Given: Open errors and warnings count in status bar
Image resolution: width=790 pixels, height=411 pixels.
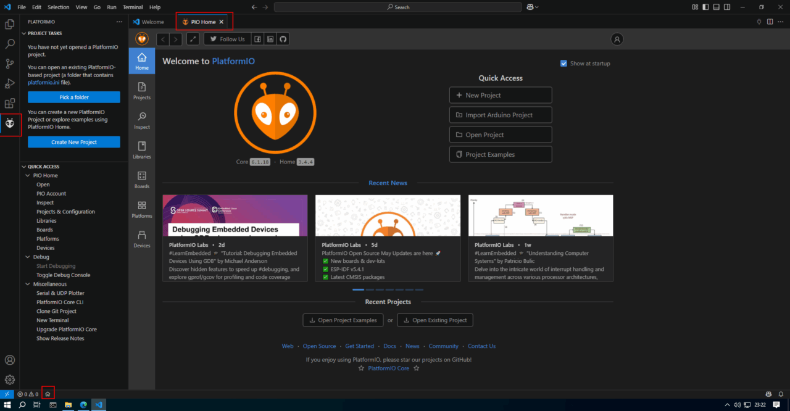Looking at the screenshot, I should click(28, 394).
